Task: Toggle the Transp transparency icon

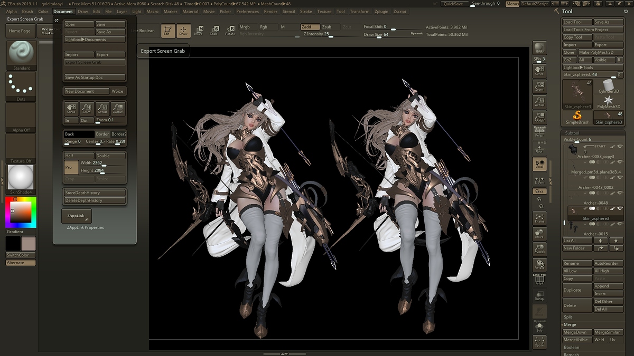Action: 539,296
